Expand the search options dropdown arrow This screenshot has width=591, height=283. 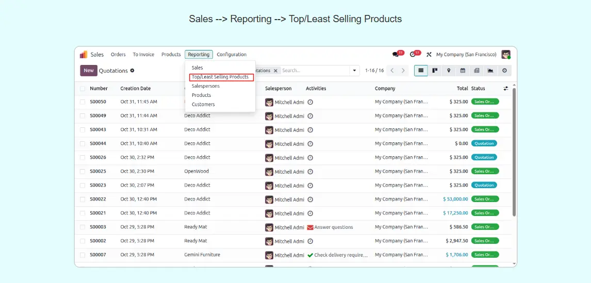click(354, 71)
